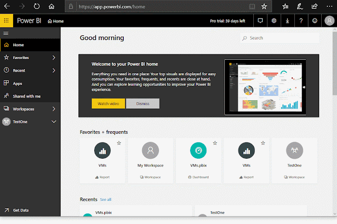
Task: Click the download arrow icon
Action: pyautogui.click(x=288, y=21)
